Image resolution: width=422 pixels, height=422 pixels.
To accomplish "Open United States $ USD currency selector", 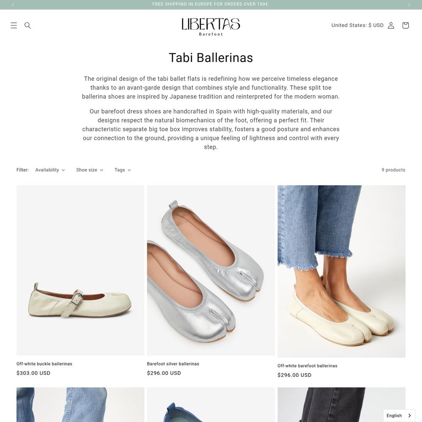I will pos(357,25).
